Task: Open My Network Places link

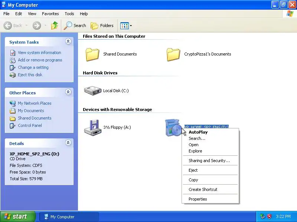Action: coord(35,103)
